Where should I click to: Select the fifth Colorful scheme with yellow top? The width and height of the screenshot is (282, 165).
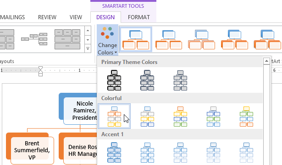pos(246,116)
